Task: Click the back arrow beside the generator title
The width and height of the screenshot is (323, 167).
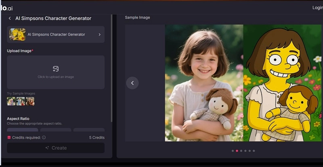Action: (x=10, y=19)
